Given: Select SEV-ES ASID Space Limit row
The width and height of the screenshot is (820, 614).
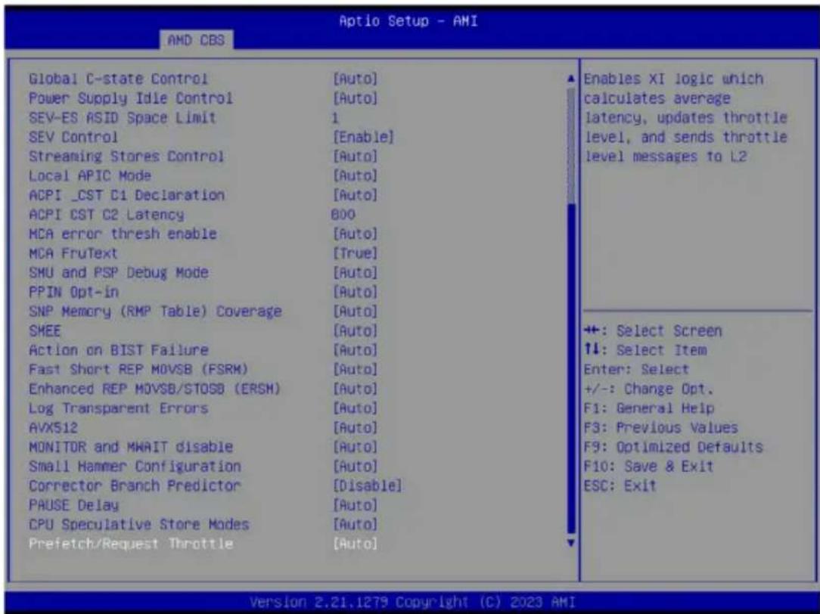Looking at the screenshot, I should (x=123, y=117).
